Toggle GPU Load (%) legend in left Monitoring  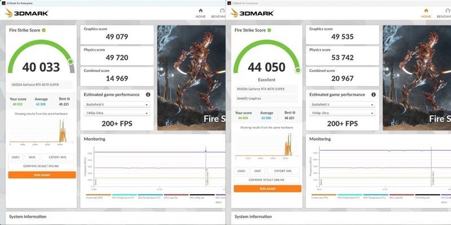point(176,196)
